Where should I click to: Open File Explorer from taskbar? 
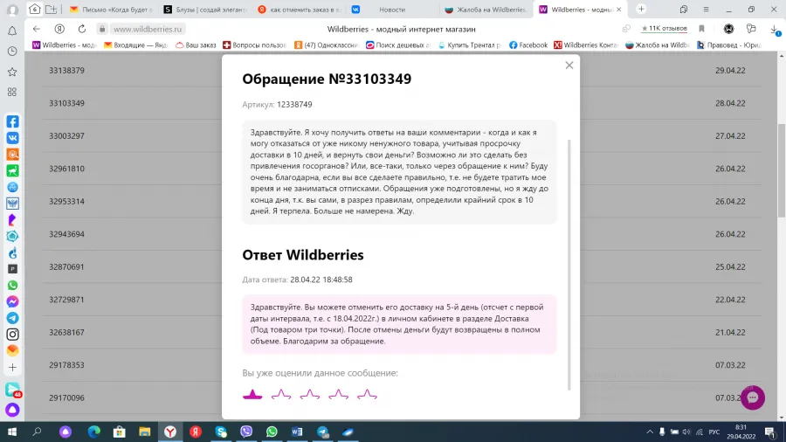[144, 432]
